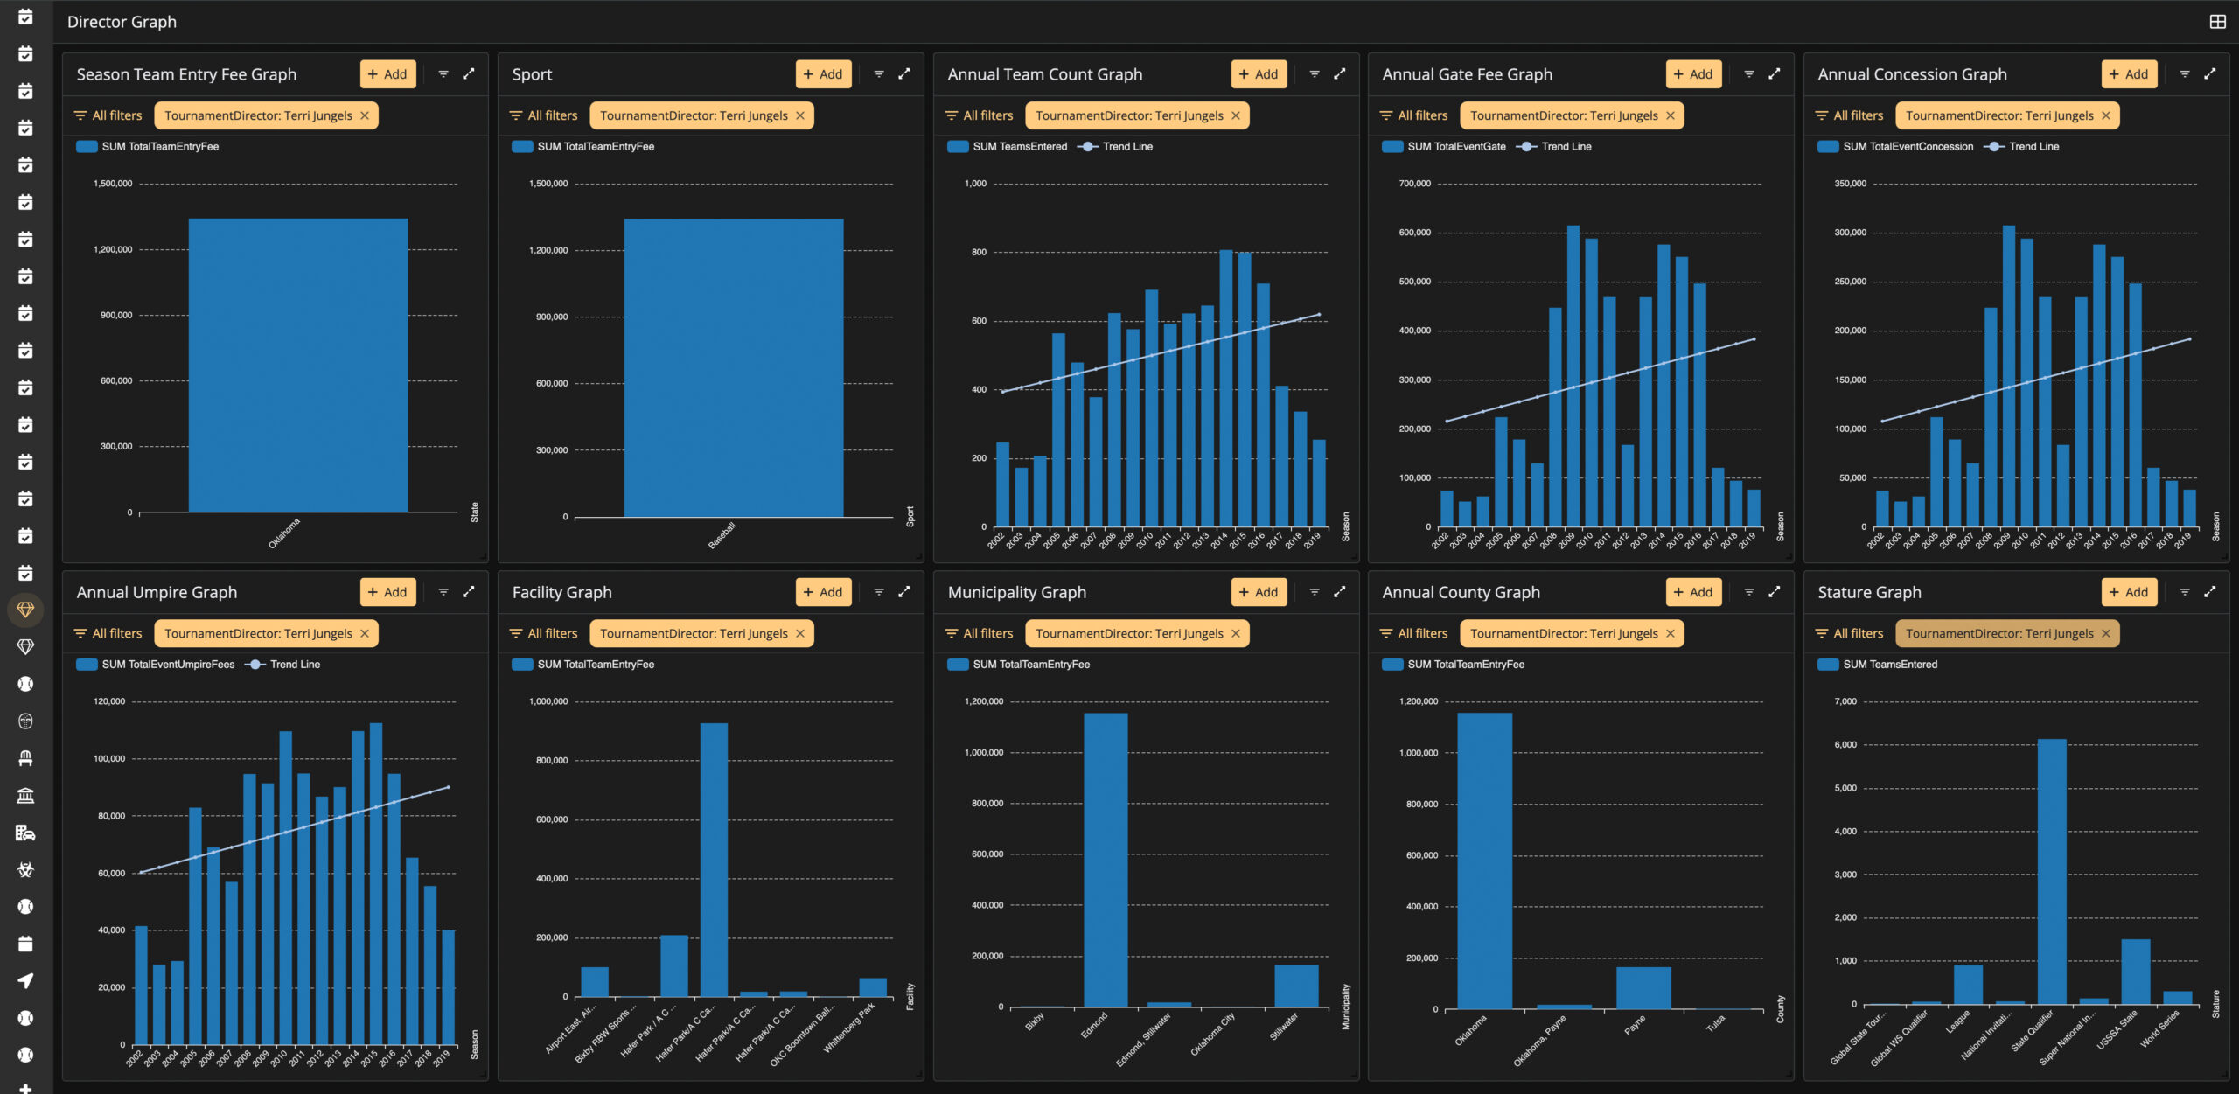Open the chair sidebar icon
The width and height of the screenshot is (2239, 1094).
(25, 758)
